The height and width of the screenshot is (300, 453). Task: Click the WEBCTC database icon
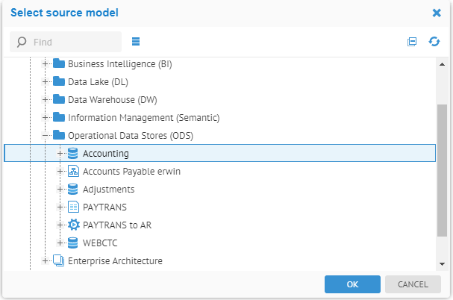[73, 243]
